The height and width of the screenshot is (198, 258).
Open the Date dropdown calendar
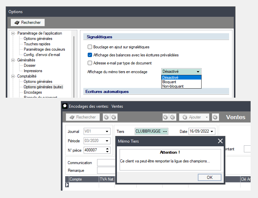(x=212, y=132)
